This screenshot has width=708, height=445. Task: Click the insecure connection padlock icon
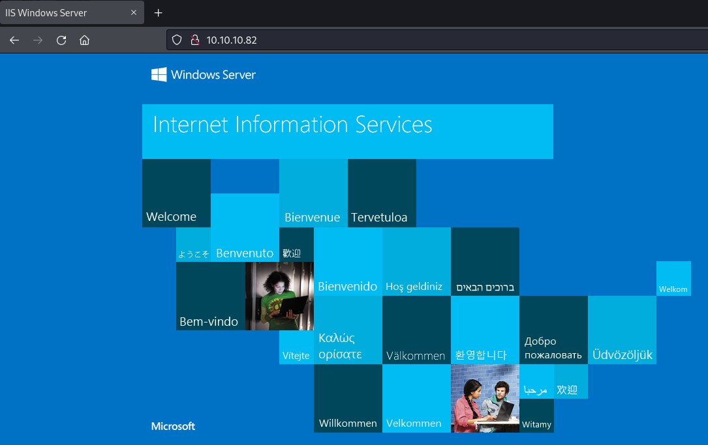tap(194, 40)
